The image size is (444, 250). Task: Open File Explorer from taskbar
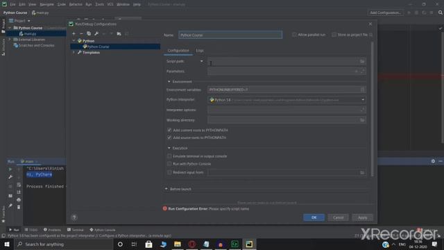click(178, 244)
